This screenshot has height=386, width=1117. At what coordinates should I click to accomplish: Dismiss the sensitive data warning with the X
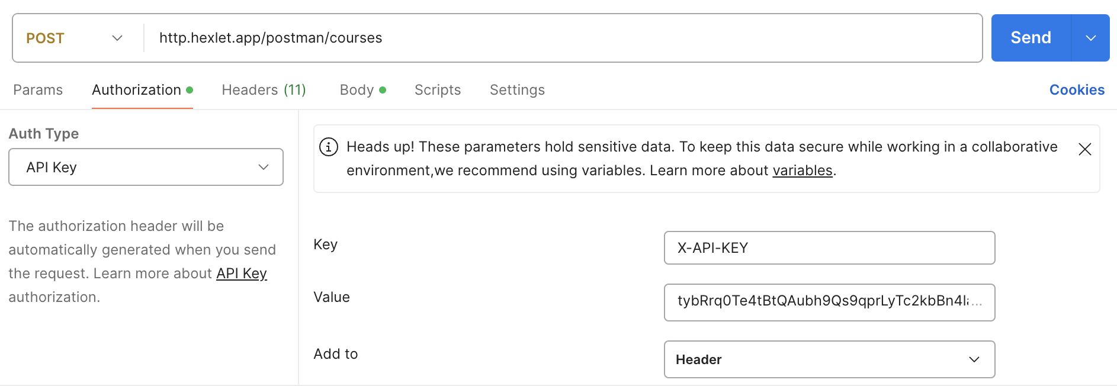pos(1085,149)
